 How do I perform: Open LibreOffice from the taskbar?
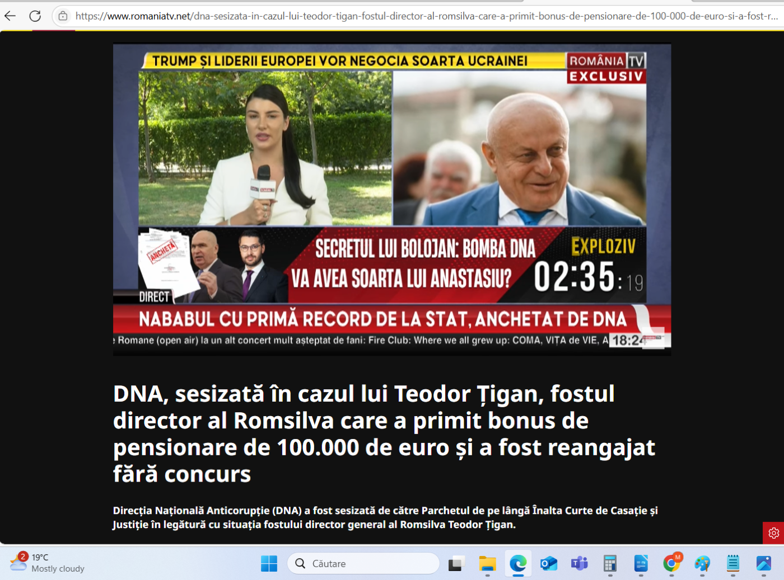pyautogui.click(x=641, y=563)
